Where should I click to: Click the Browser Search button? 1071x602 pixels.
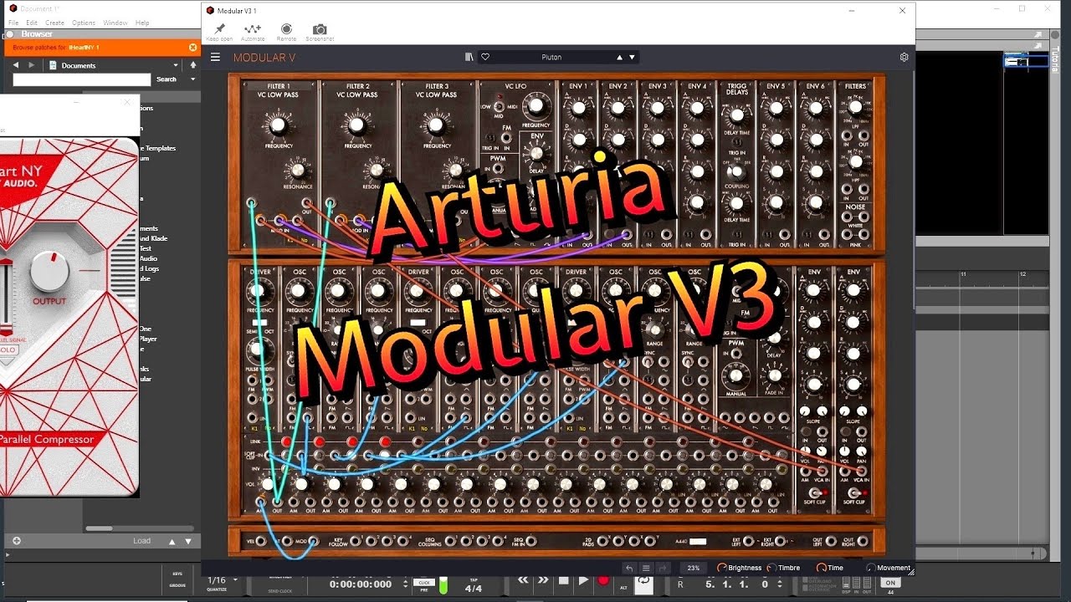pos(167,79)
